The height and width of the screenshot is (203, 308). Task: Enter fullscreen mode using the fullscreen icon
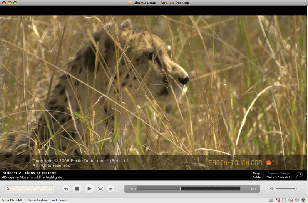(100, 188)
